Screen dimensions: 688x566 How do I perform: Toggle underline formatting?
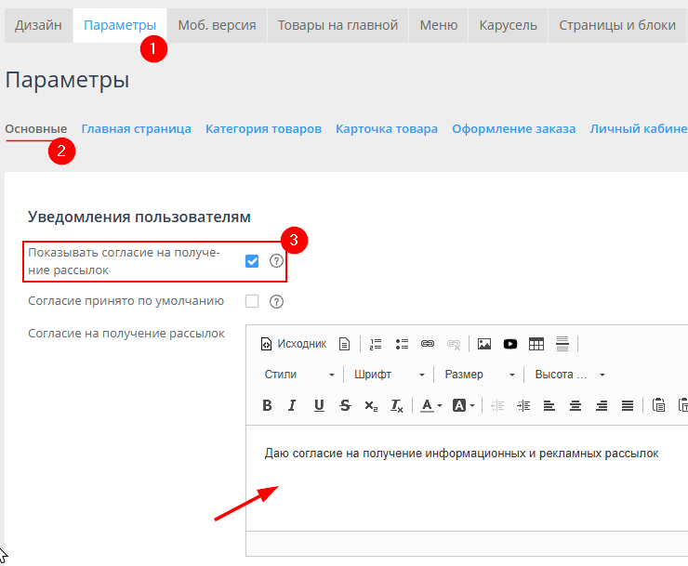[319, 405]
